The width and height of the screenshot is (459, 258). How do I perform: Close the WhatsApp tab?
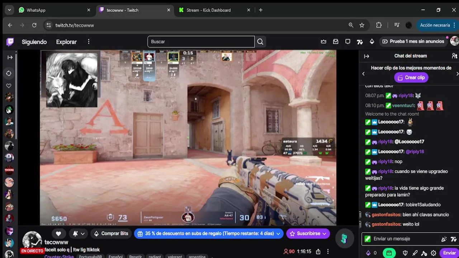(x=89, y=10)
